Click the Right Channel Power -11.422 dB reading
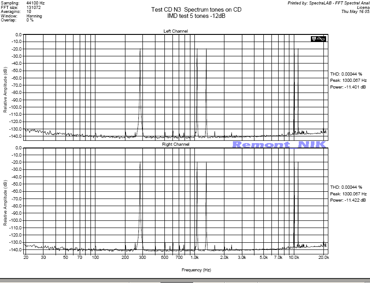This screenshot has width=370, height=283. click(x=348, y=201)
